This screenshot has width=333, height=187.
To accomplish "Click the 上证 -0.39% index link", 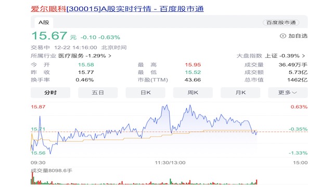I will 282,56.
